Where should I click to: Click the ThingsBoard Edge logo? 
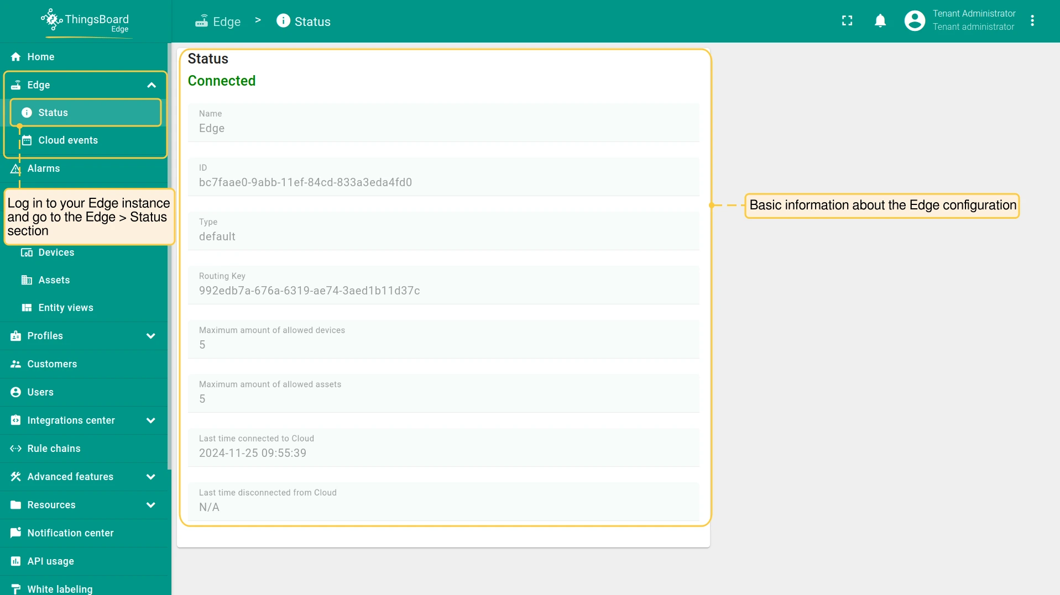pos(85,22)
